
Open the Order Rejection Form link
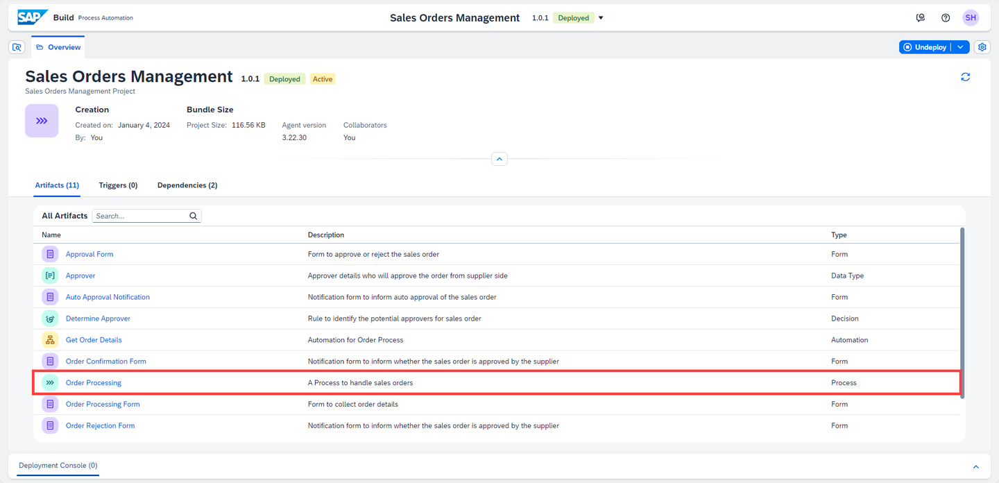(101, 427)
